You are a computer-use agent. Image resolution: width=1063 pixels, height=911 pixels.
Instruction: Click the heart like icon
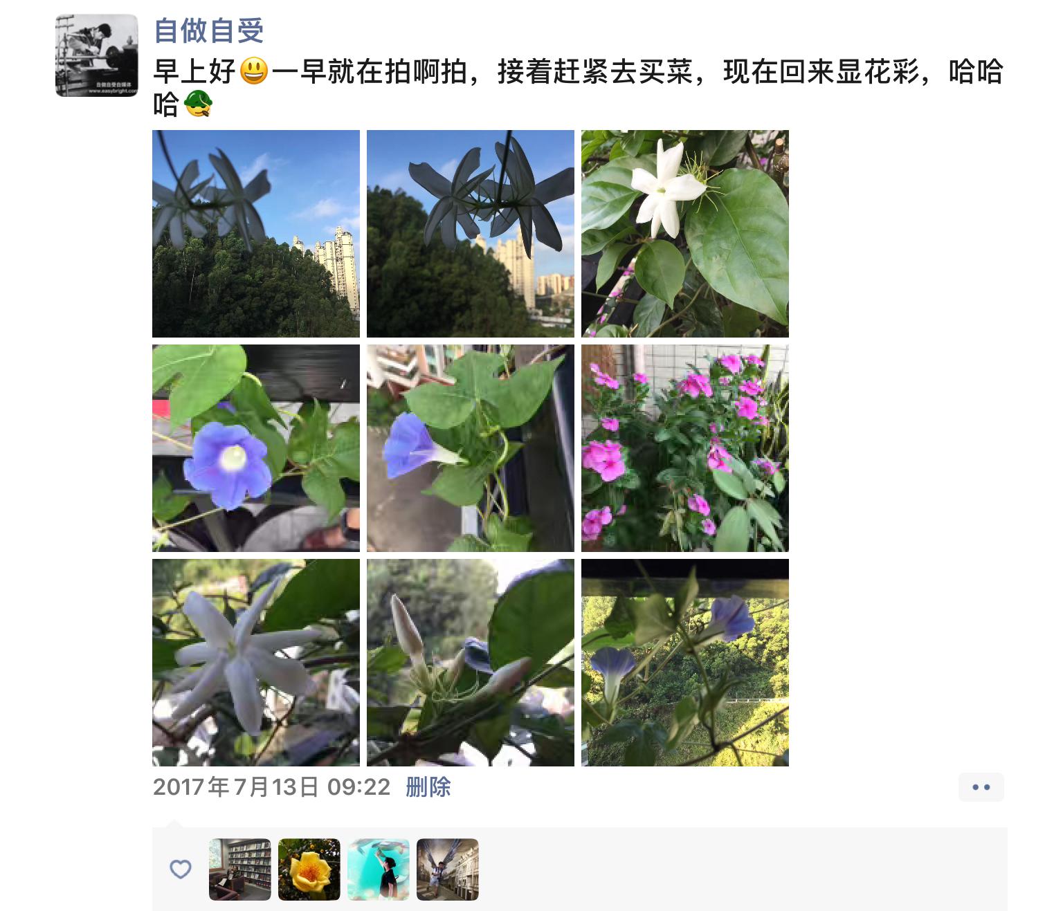pyautogui.click(x=181, y=869)
